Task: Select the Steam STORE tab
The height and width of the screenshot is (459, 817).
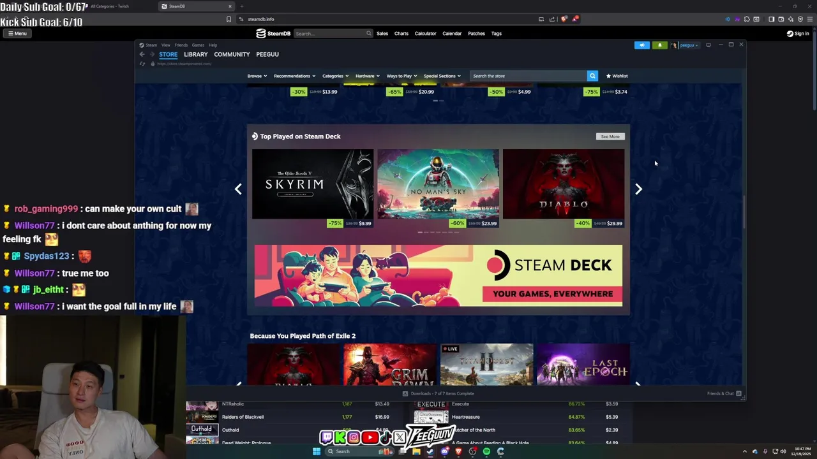Action: pyautogui.click(x=168, y=54)
